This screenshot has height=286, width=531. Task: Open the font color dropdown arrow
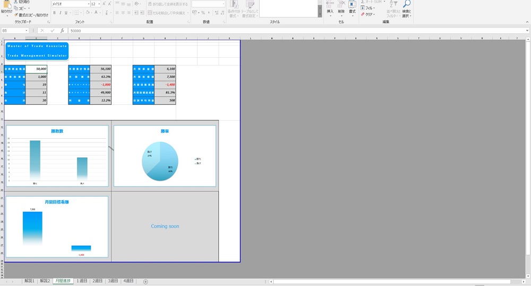[100, 13]
